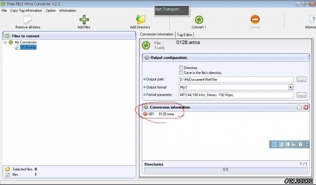Click the Format parameter field MP3 44,100 kHz
Screen dimensions: 316x185
pos(236,95)
